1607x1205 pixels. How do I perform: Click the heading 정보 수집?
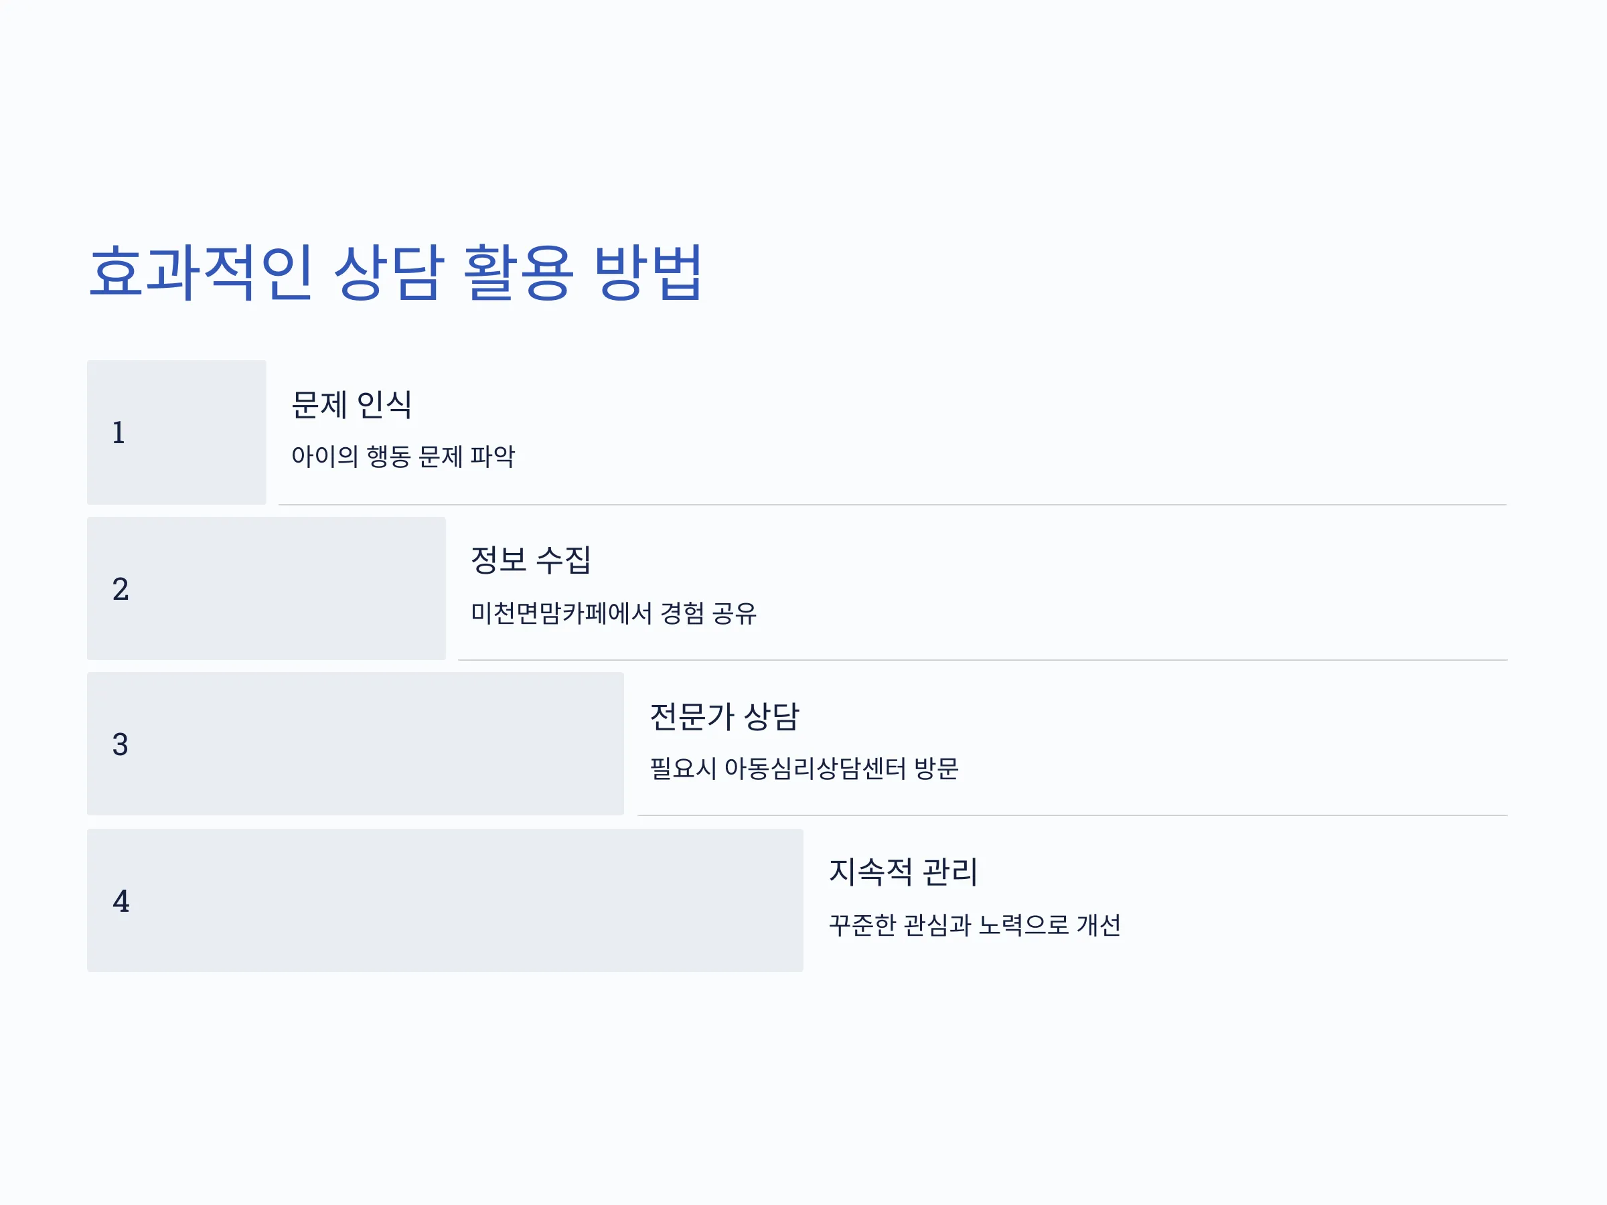531,560
